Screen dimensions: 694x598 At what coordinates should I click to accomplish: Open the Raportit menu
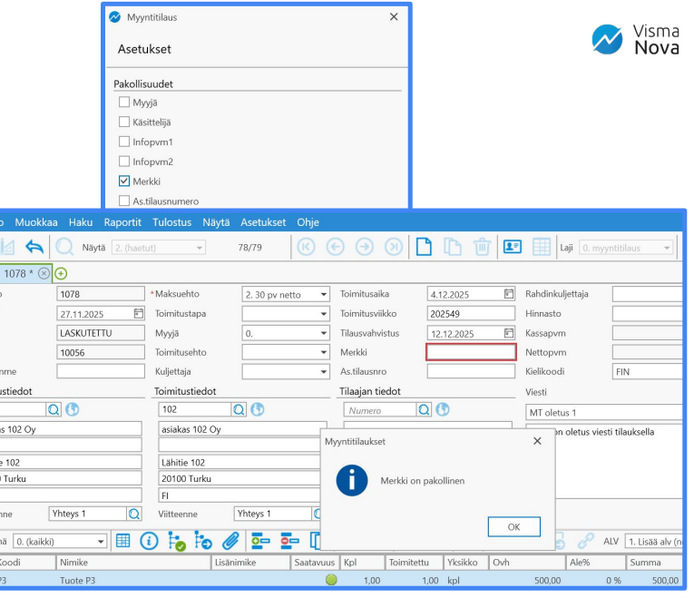click(x=122, y=222)
